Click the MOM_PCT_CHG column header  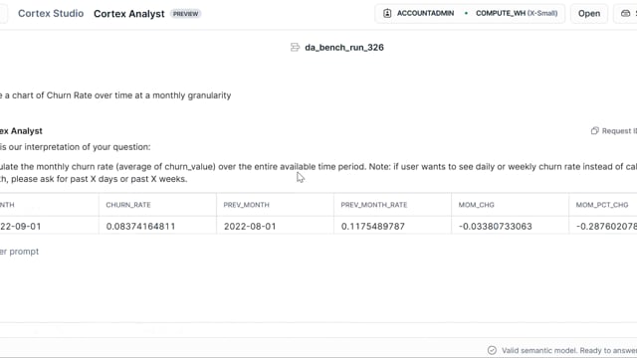(x=602, y=205)
